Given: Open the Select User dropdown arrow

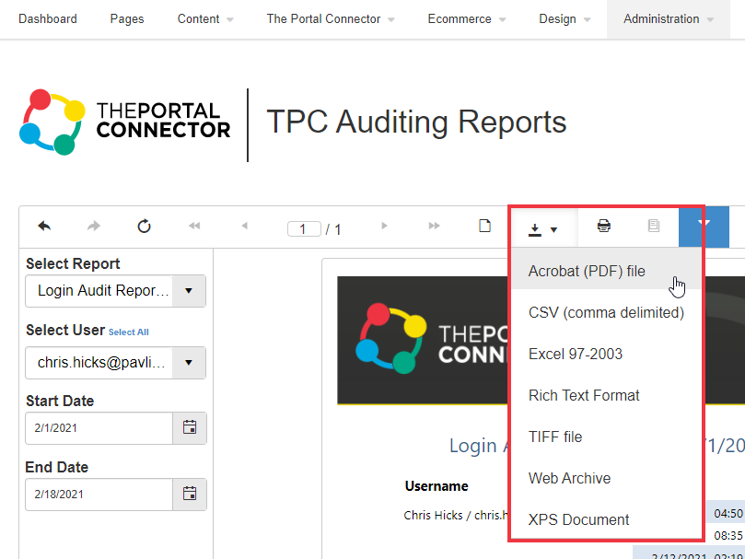Looking at the screenshot, I should click(x=189, y=363).
